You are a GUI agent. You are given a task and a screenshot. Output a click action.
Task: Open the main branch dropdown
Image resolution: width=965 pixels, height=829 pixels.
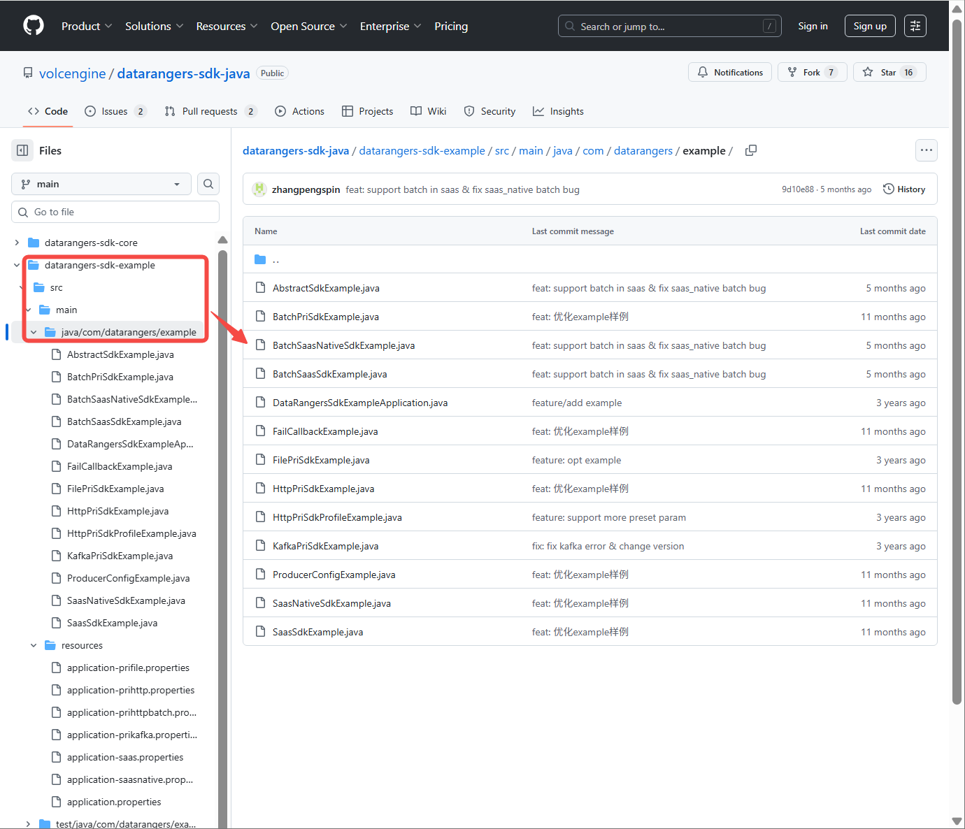click(x=101, y=184)
